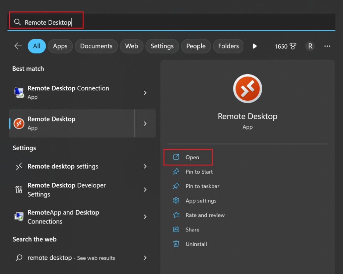This screenshot has height=274, width=343.
Task: Expand Remote desktop settings options
Action: click(x=145, y=166)
